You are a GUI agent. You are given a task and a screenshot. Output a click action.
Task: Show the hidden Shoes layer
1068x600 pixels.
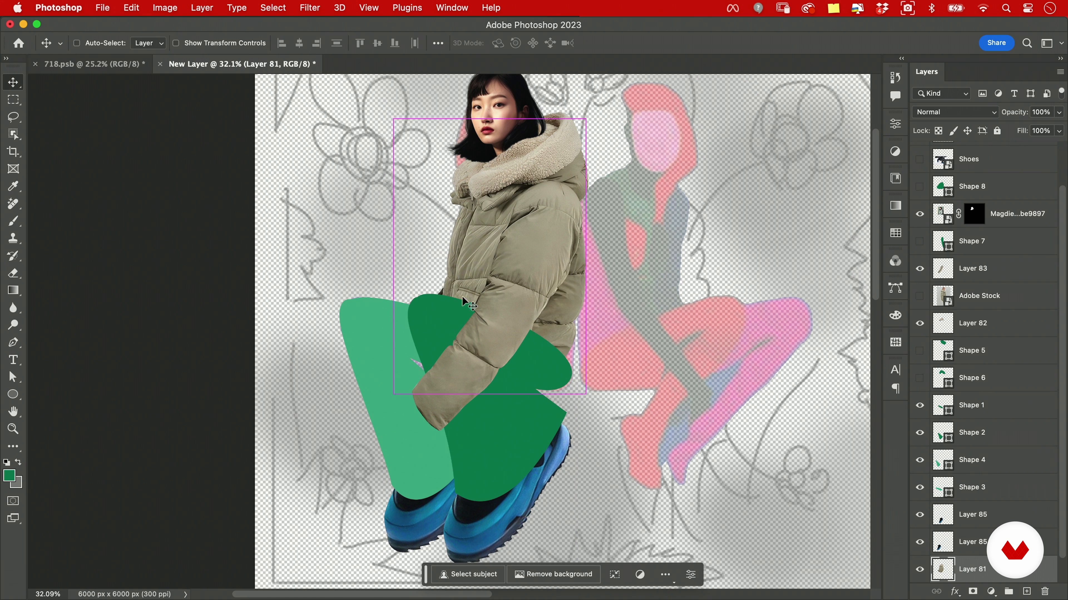tap(920, 159)
